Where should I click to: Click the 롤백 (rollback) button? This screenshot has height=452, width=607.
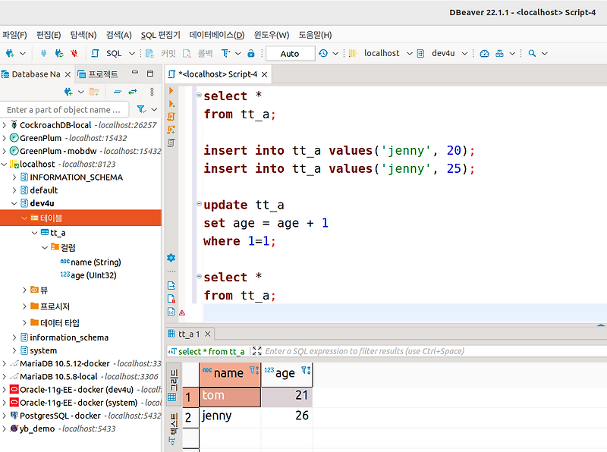click(198, 53)
